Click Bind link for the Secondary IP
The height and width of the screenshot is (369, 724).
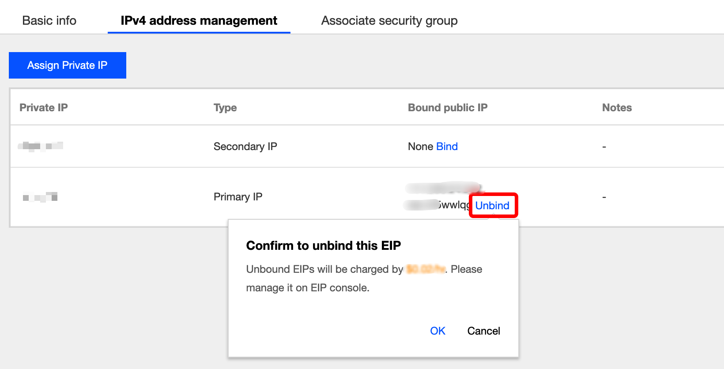(447, 147)
